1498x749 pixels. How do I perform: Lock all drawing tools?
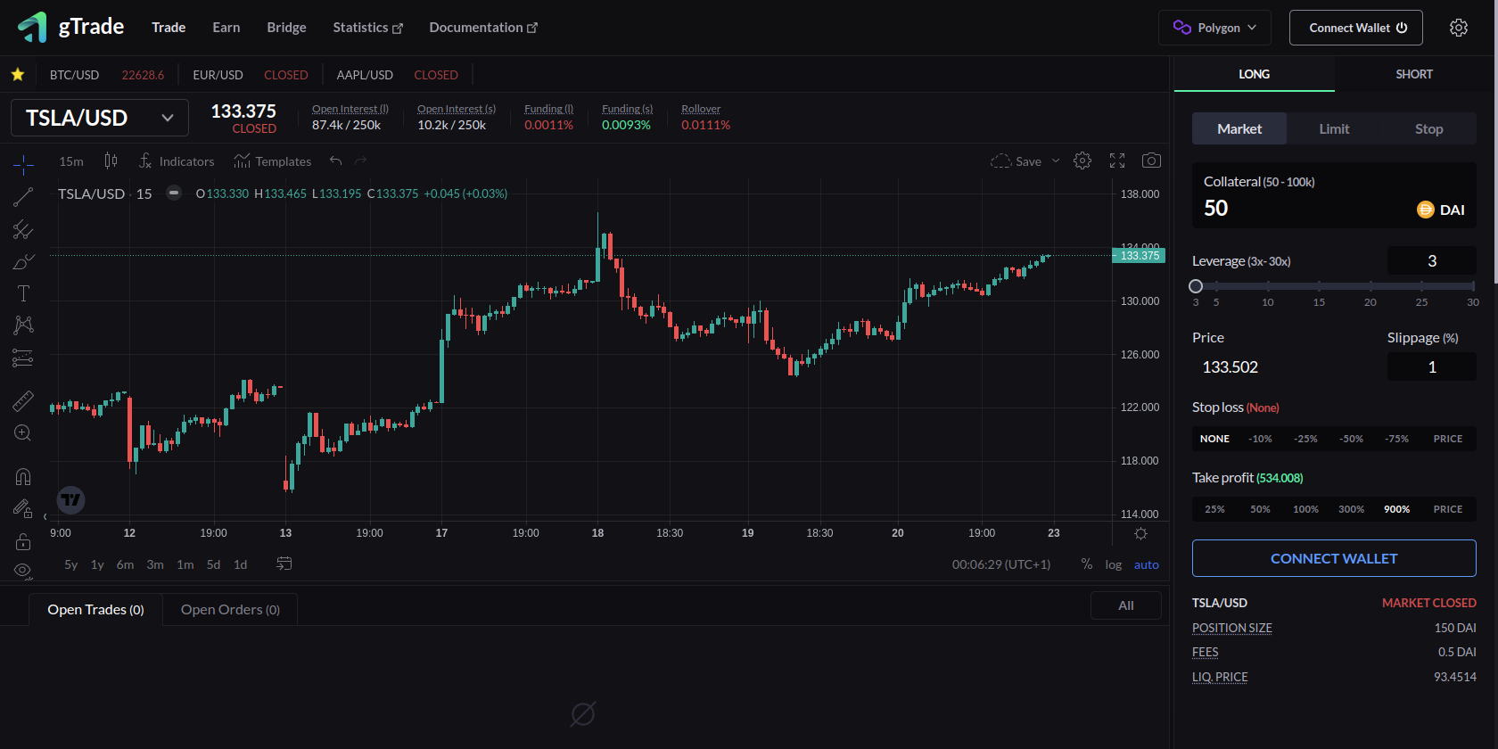(23, 541)
